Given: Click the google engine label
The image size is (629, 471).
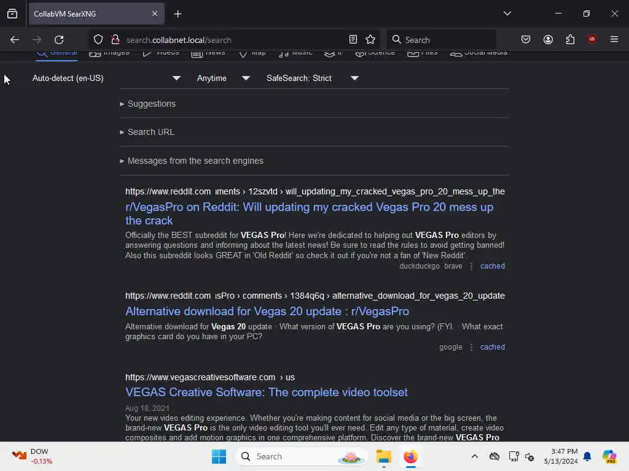Looking at the screenshot, I should click(450, 347).
